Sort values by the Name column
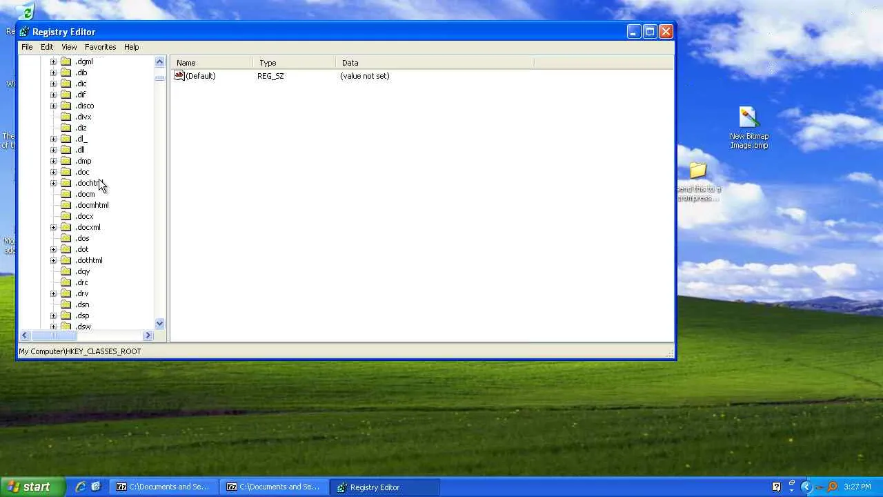The width and height of the screenshot is (883, 497). coord(212,63)
